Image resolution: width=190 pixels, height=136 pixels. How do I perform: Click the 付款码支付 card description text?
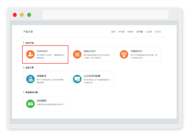coord(144,56)
